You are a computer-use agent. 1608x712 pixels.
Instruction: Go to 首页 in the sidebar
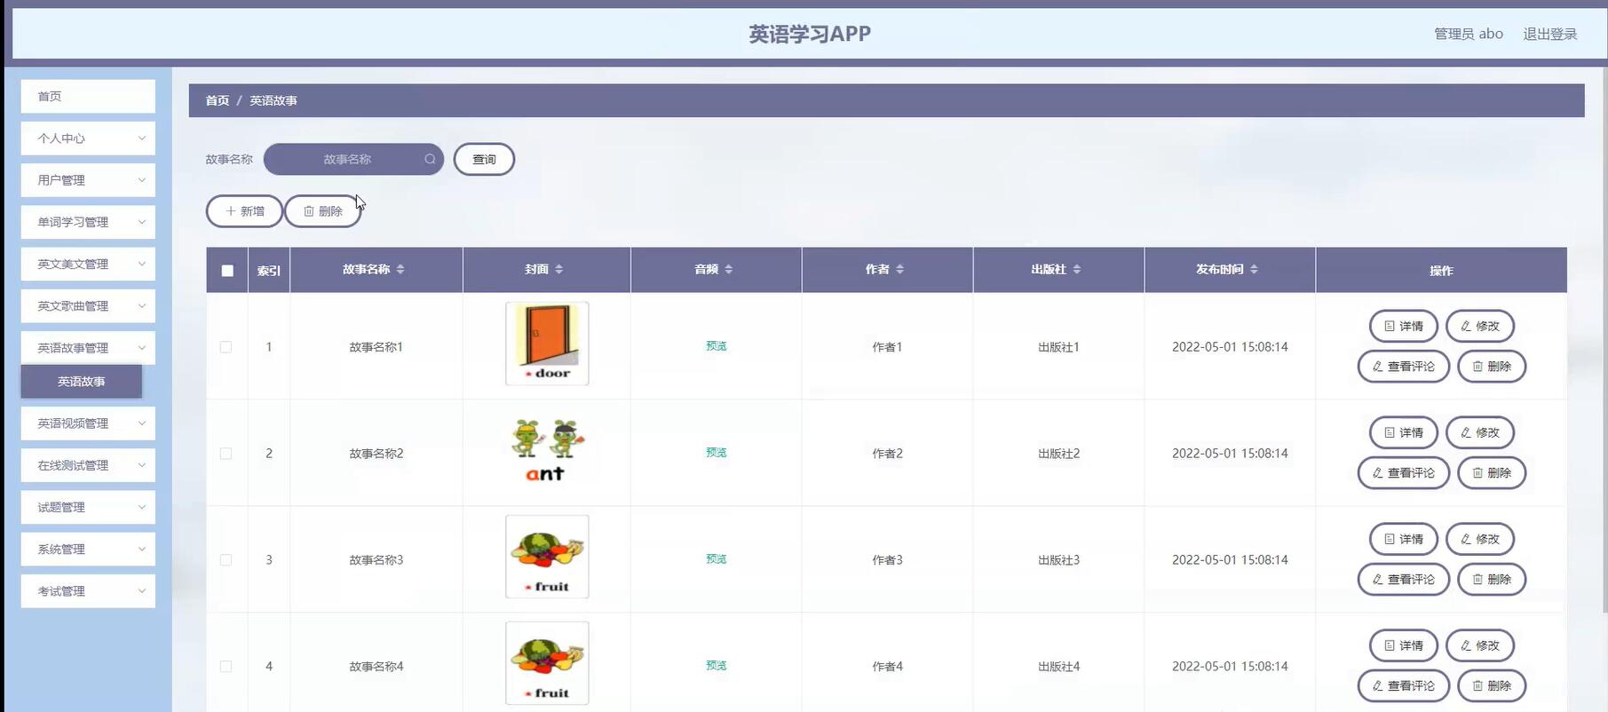pos(88,97)
